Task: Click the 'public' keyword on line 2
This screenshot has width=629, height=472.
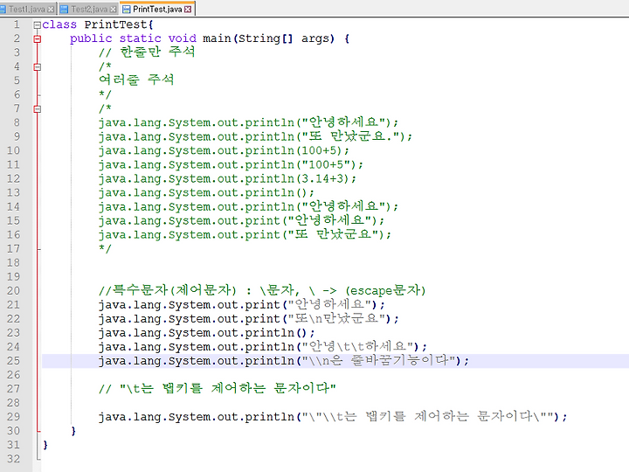Action: [x=91, y=38]
